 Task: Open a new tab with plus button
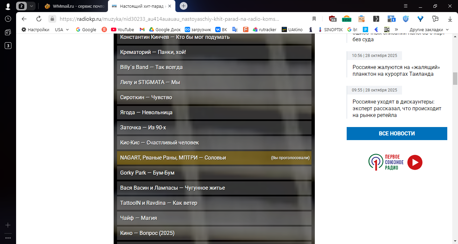pyautogui.click(x=183, y=6)
